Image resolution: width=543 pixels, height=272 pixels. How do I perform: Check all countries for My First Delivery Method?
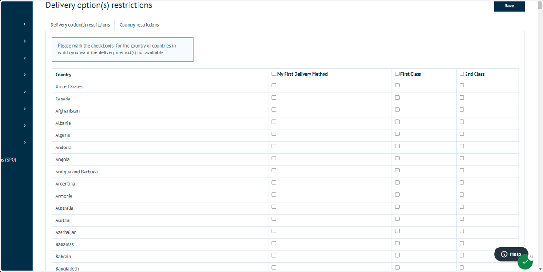(274, 73)
